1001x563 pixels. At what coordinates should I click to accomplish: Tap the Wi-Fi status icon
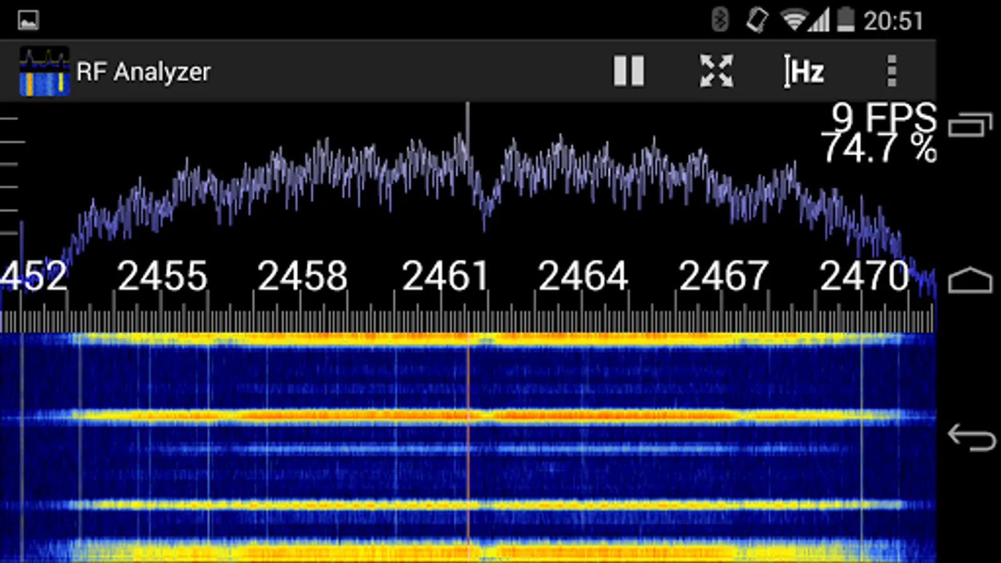coord(793,20)
